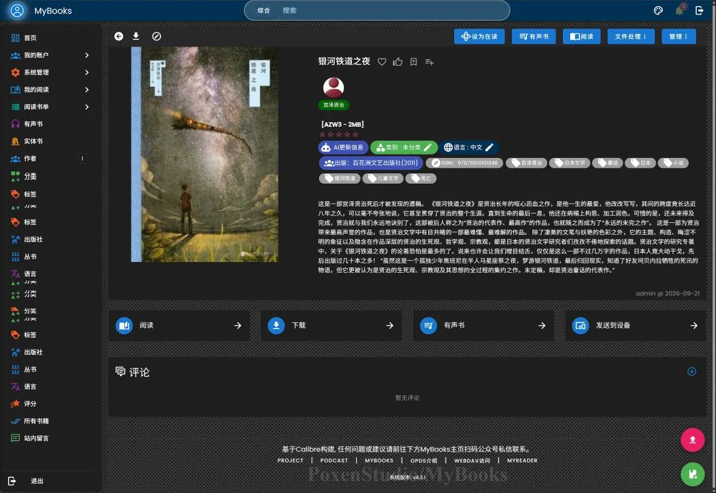Click the MyBooks title in header

tap(53, 11)
